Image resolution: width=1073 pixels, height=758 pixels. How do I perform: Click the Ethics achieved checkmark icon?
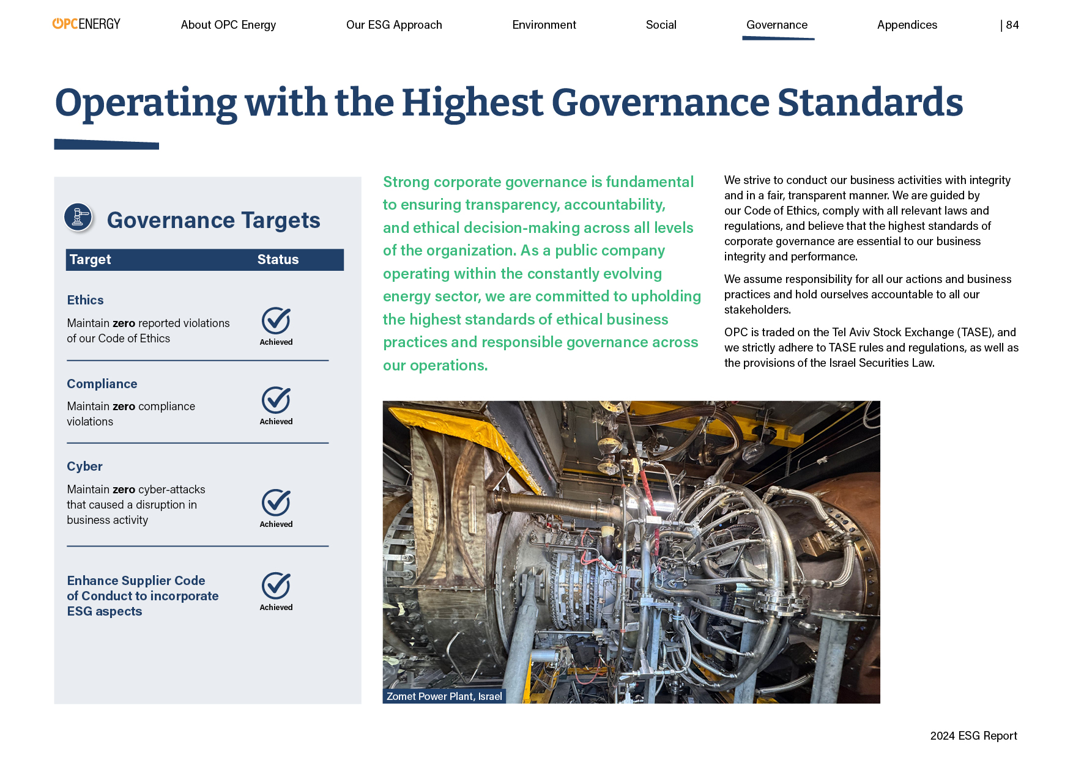(x=276, y=320)
